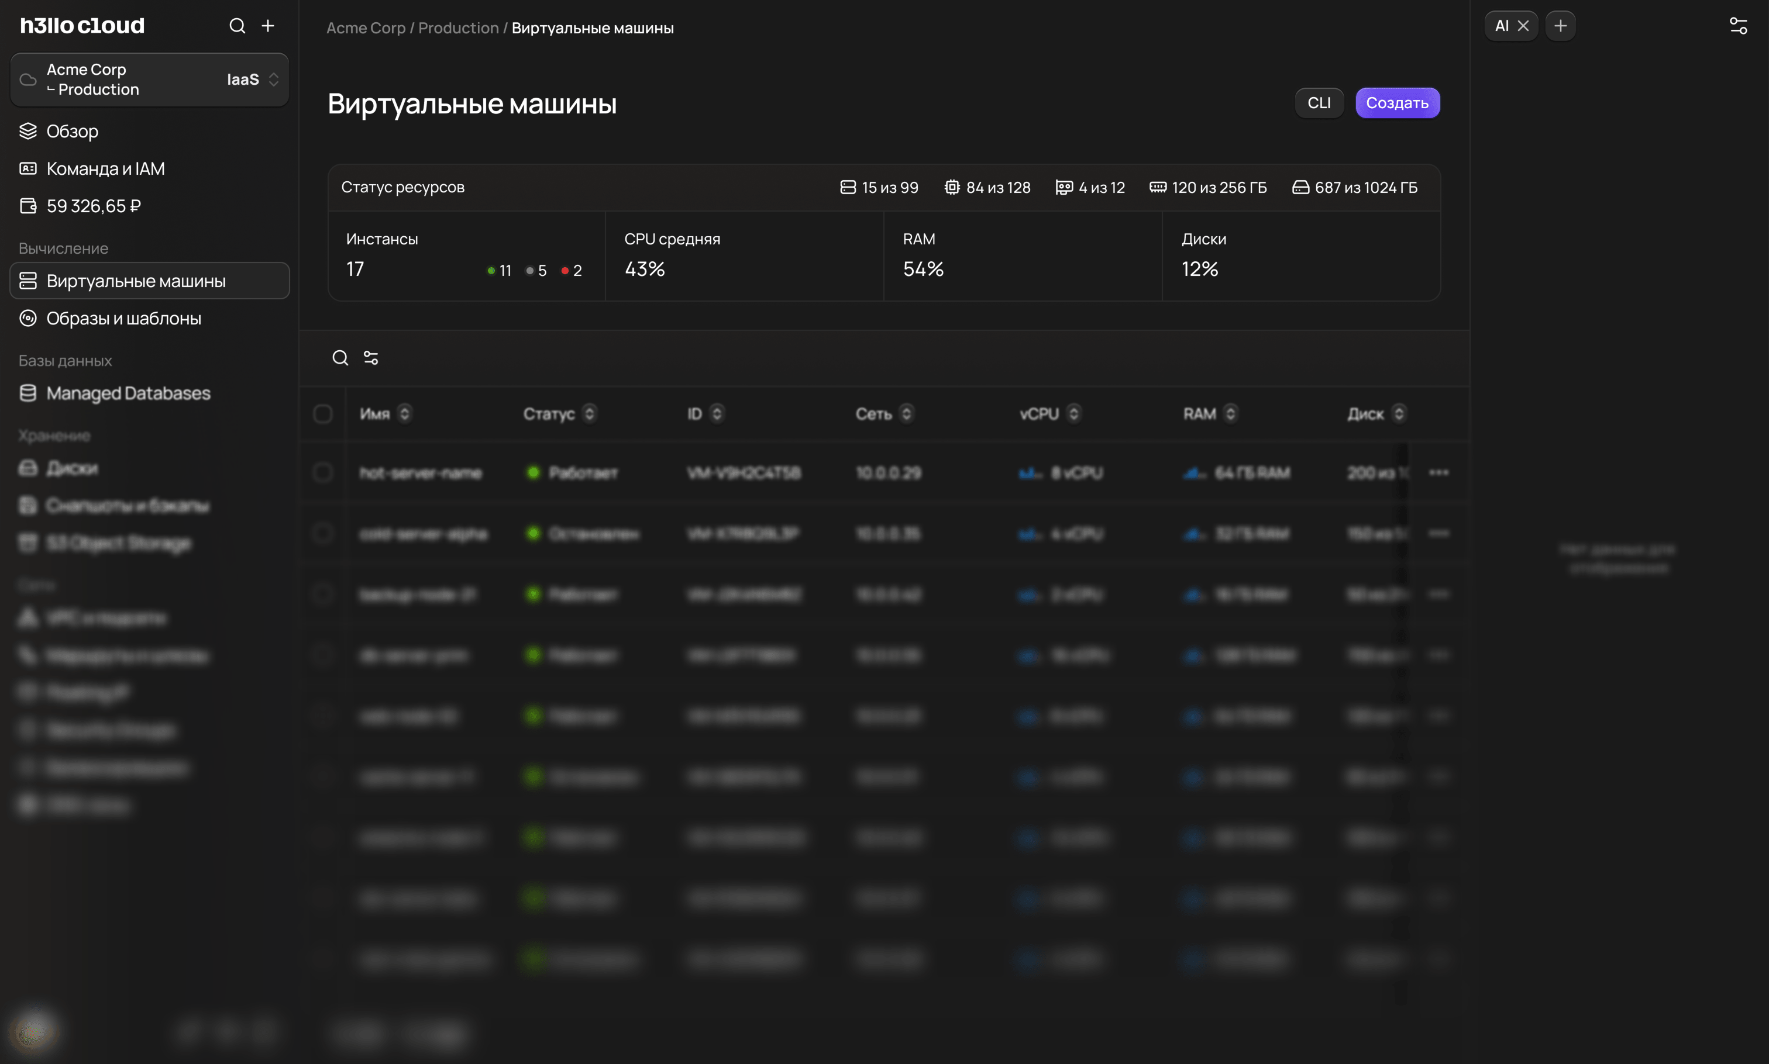The width and height of the screenshot is (1769, 1064).
Task: Click the Production breadcrumb link
Action: (459, 28)
